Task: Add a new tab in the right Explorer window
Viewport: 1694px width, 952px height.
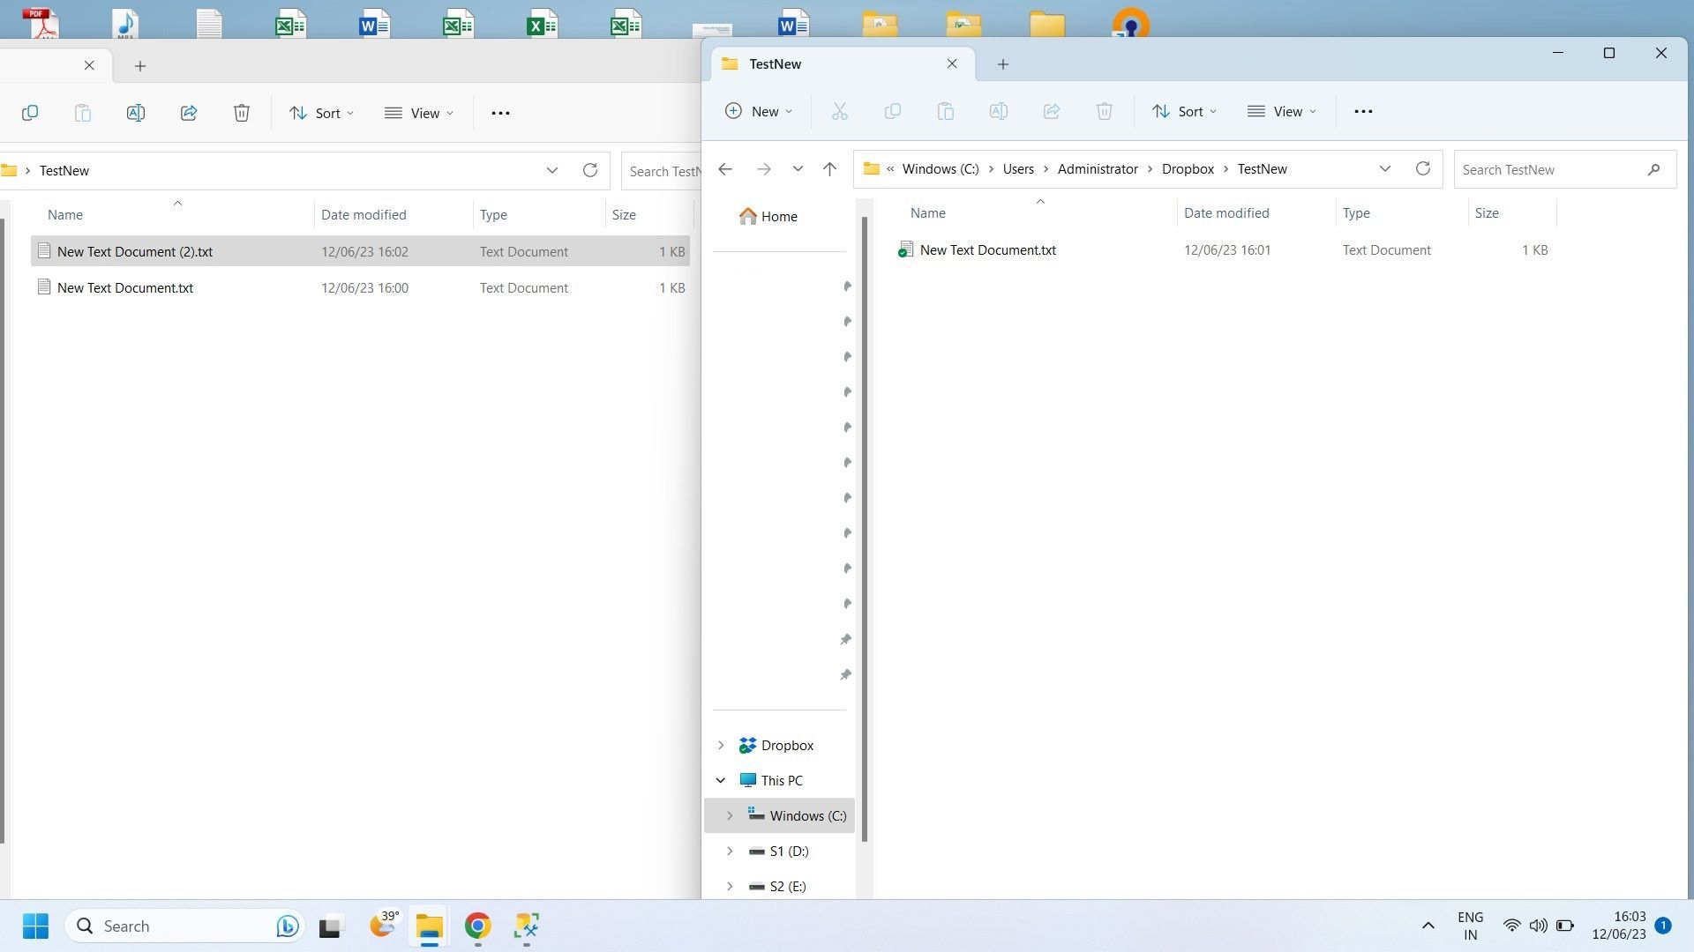Action: click(x=1003, y=63)
